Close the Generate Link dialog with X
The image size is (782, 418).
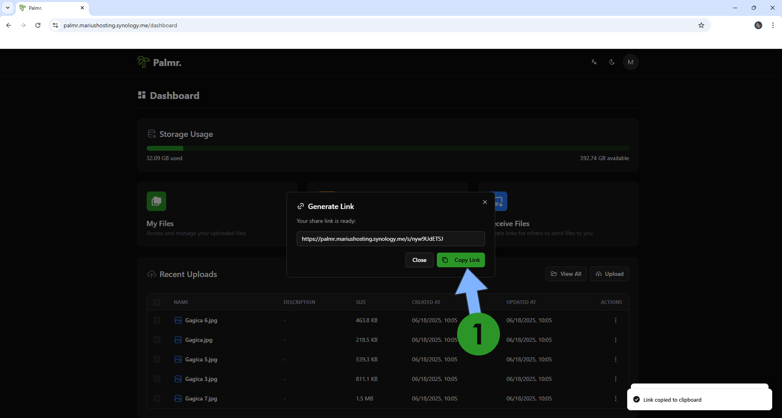(x=485, y=202)
